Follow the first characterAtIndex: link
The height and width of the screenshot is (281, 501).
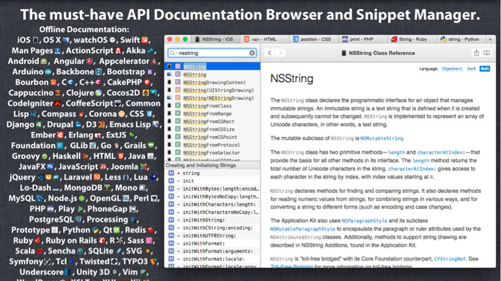pyautogui.click(x=442, y=152)
